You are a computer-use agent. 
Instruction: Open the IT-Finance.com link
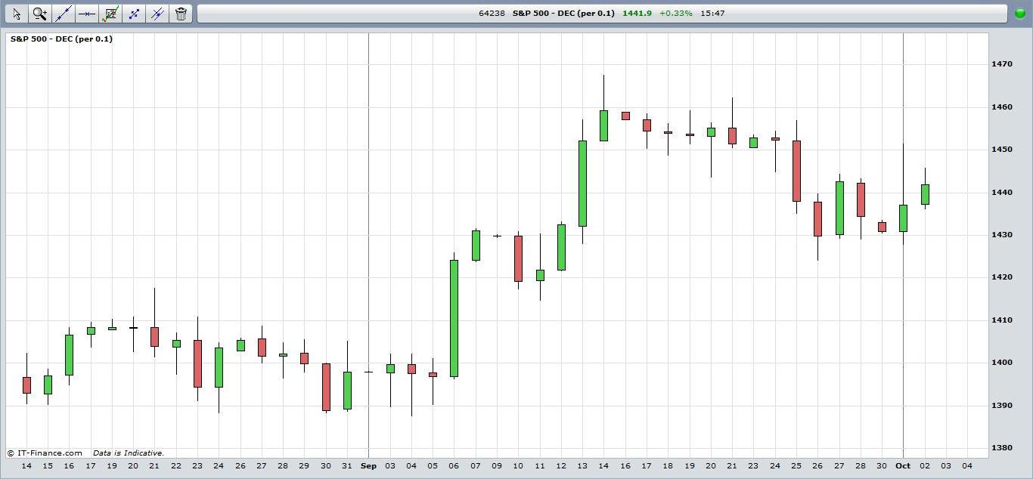point(45,453)
